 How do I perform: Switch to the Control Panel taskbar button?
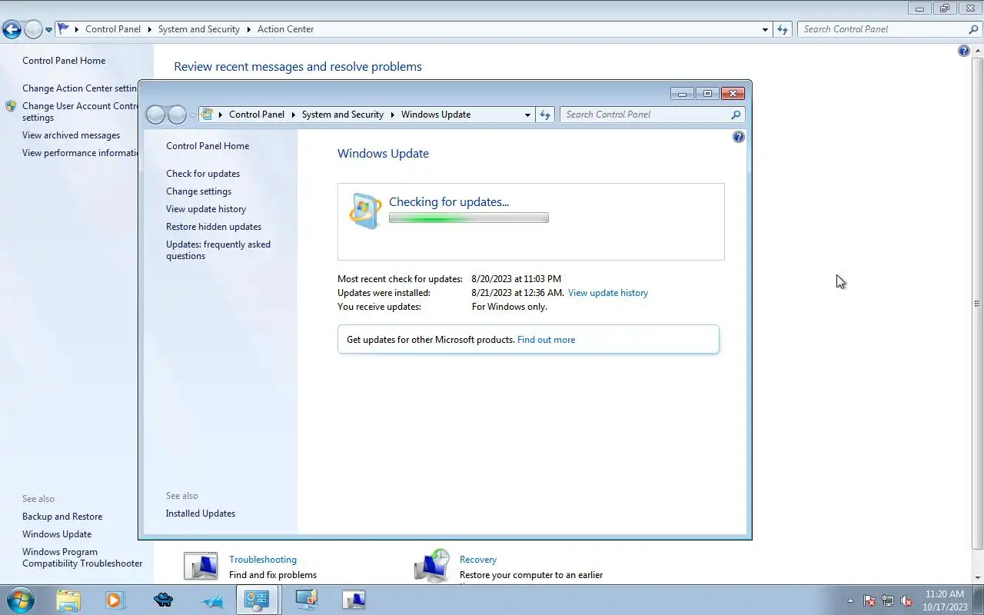pyautogui.click(x=258, y=600)
